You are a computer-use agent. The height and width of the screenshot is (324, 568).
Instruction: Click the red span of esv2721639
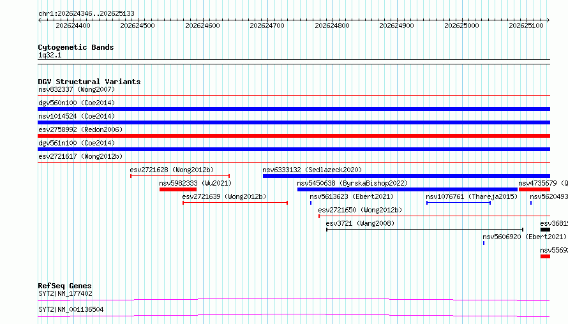tap(235, 203)
